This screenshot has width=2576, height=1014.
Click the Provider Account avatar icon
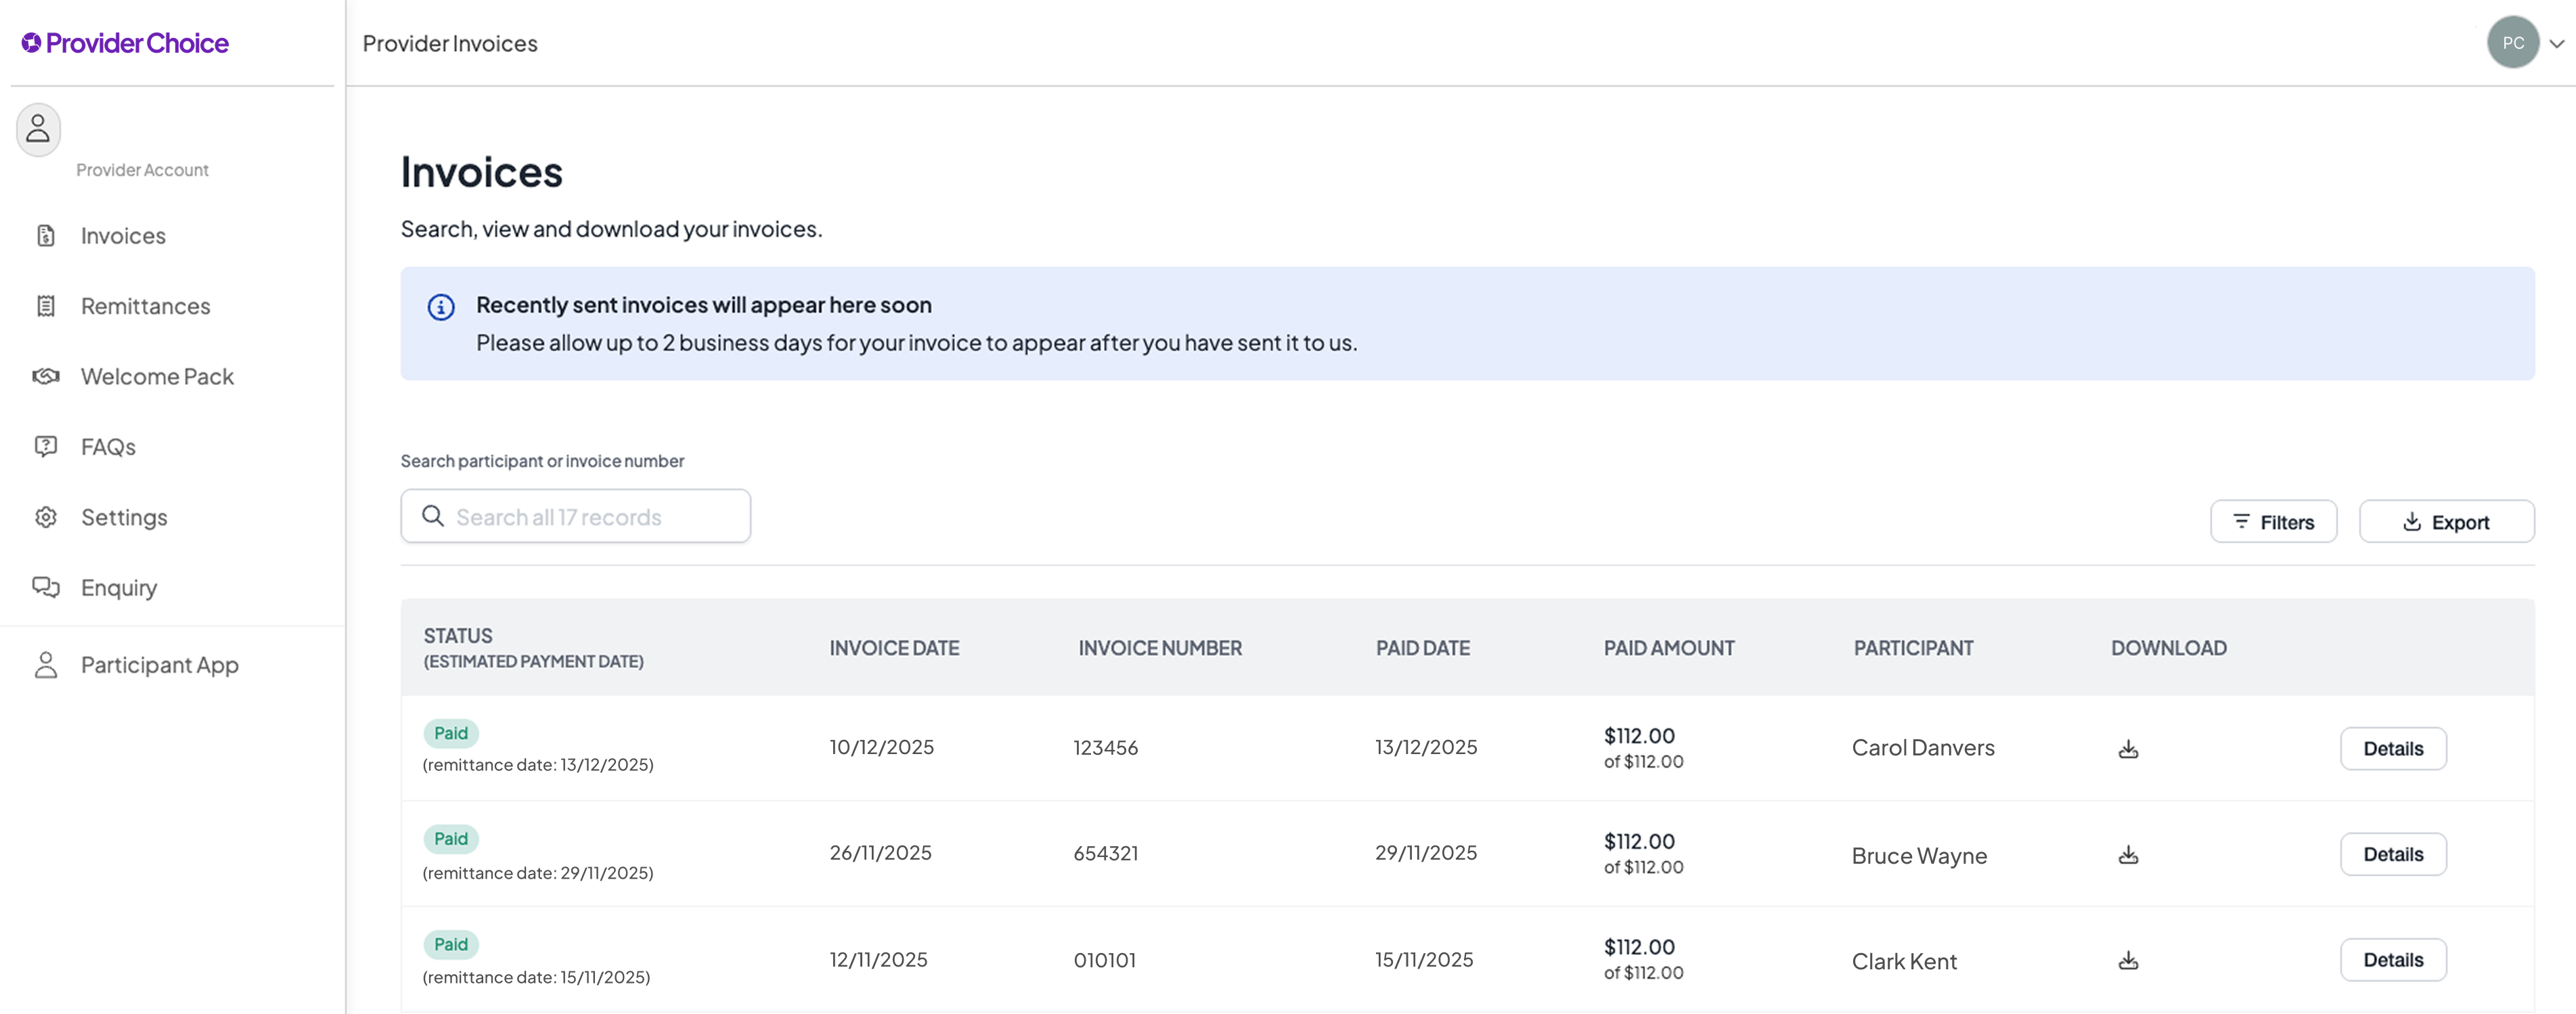[x=38, y=130]
